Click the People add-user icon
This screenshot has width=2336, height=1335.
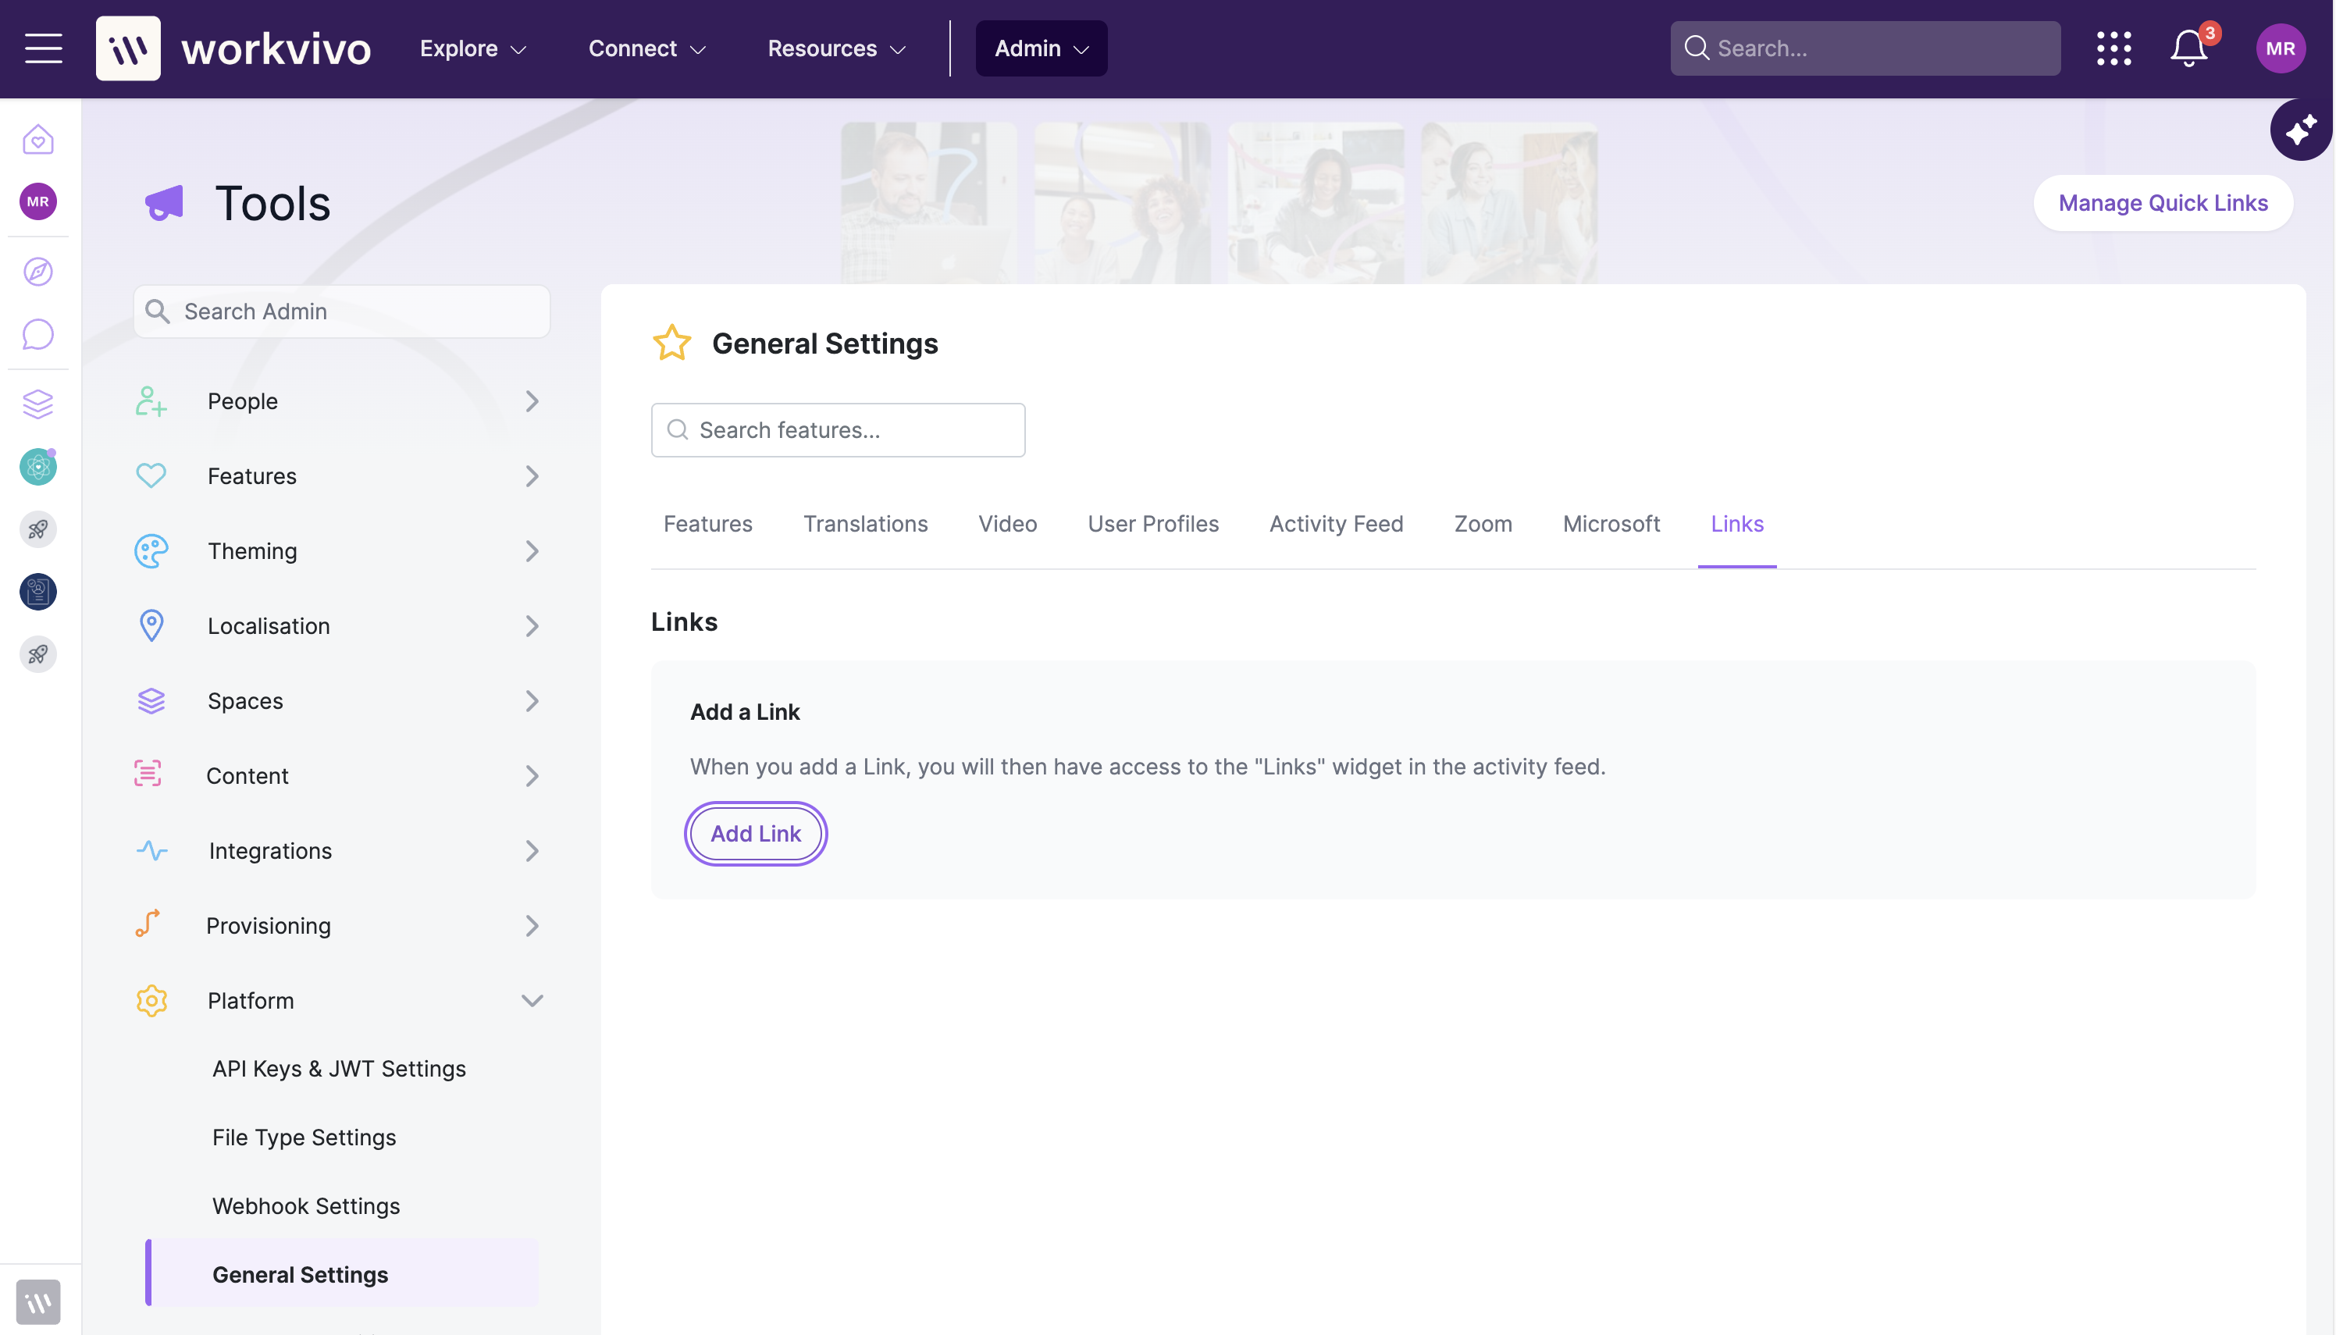click(151, 401)
